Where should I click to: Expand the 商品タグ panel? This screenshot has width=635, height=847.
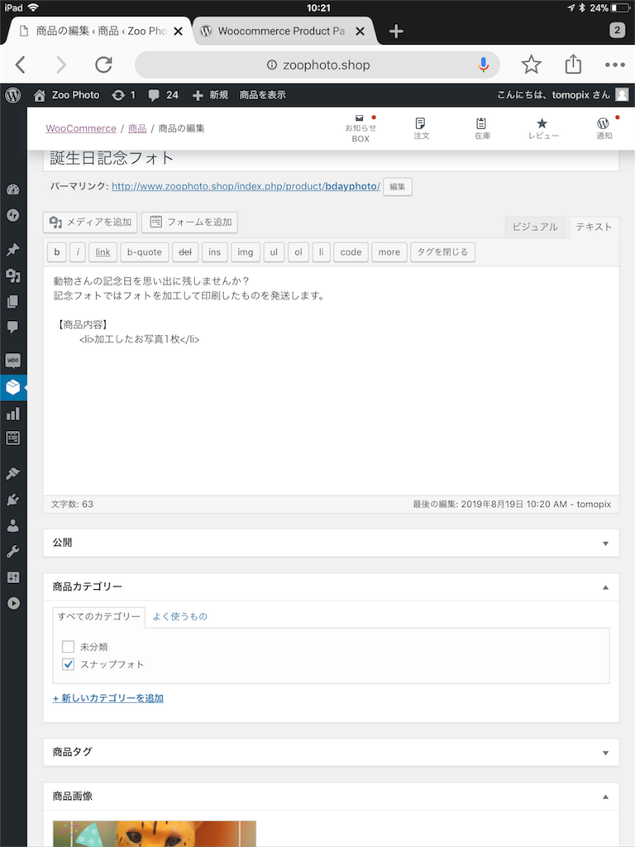605,753
